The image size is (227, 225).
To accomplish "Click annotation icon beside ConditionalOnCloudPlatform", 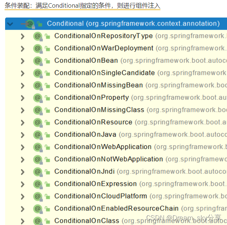I will 38,197.
